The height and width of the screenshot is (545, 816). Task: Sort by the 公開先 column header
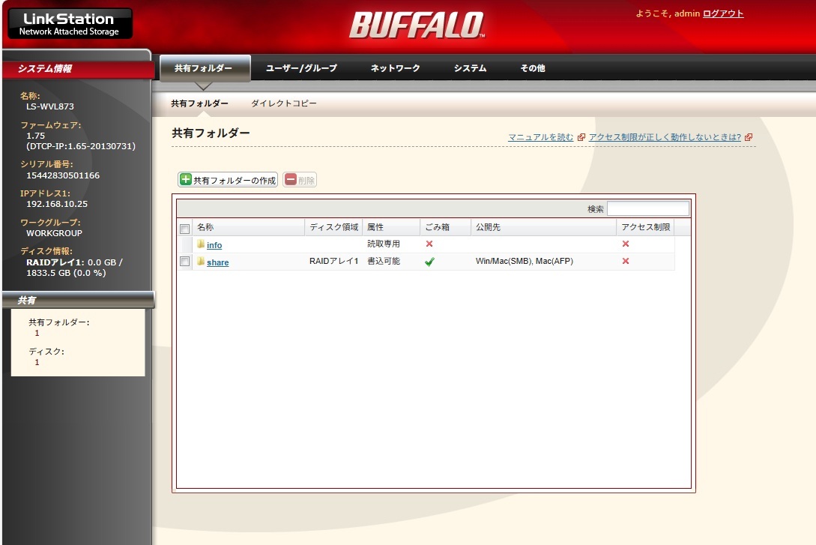click(x=543, y=227)
